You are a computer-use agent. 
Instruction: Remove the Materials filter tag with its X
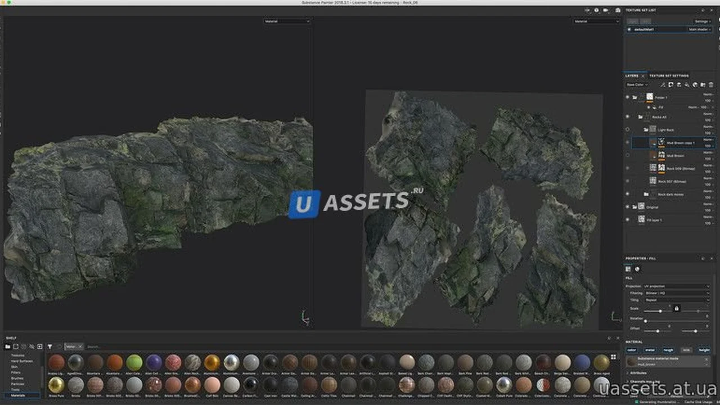coord(80,346)
